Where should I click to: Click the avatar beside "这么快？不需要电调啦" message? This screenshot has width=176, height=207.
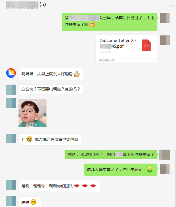click(x=11, y=90)
